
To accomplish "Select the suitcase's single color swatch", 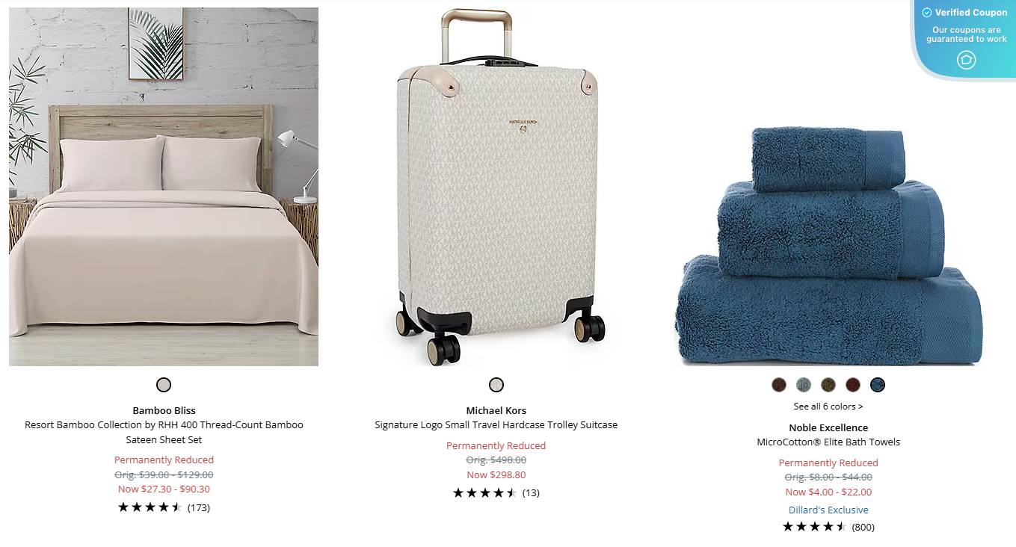I will pos(496,385).
